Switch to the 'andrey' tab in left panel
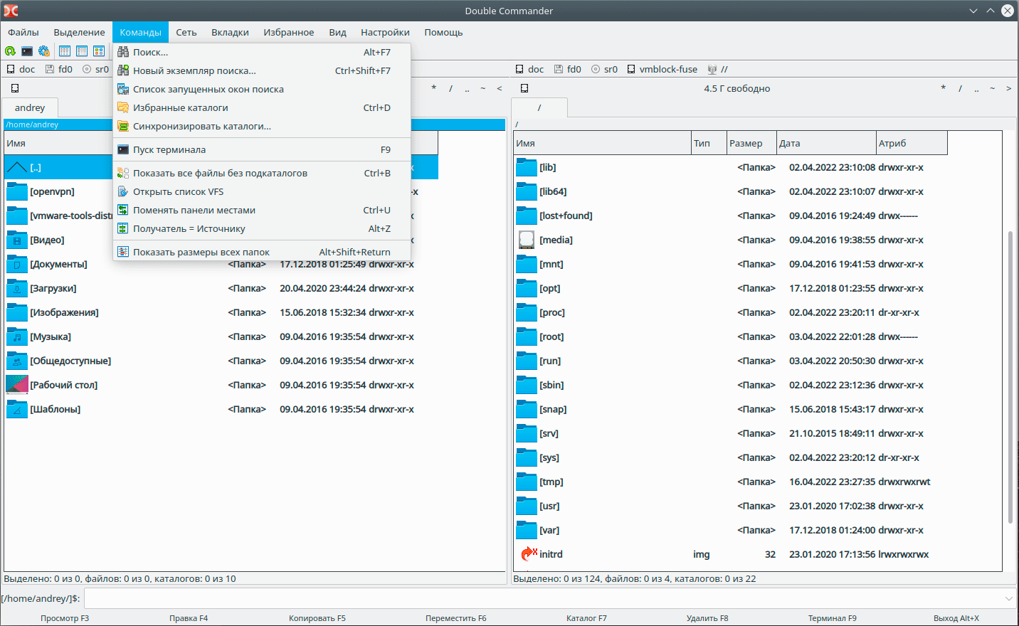Viewport: 1019px width, 626px height. [x=30, y=108]
